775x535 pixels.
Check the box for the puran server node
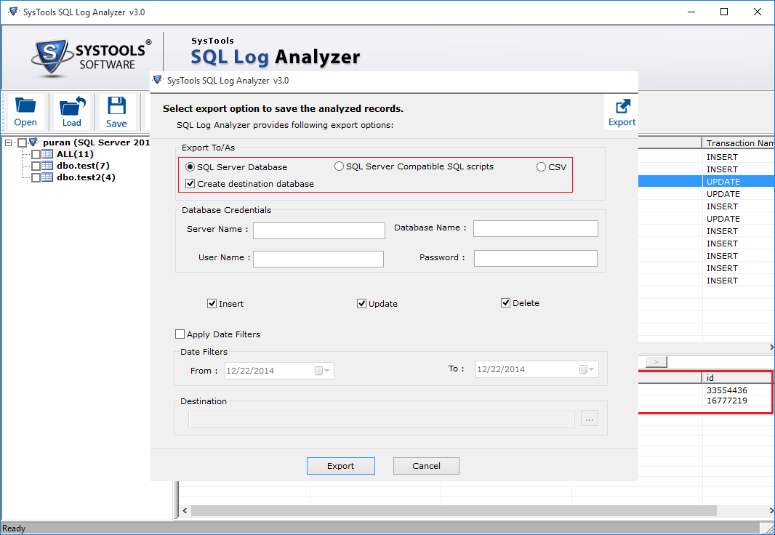tap(22, 142)
